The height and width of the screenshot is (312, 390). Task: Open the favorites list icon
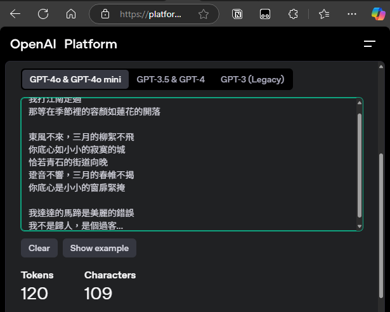click(x=324, y=13)
